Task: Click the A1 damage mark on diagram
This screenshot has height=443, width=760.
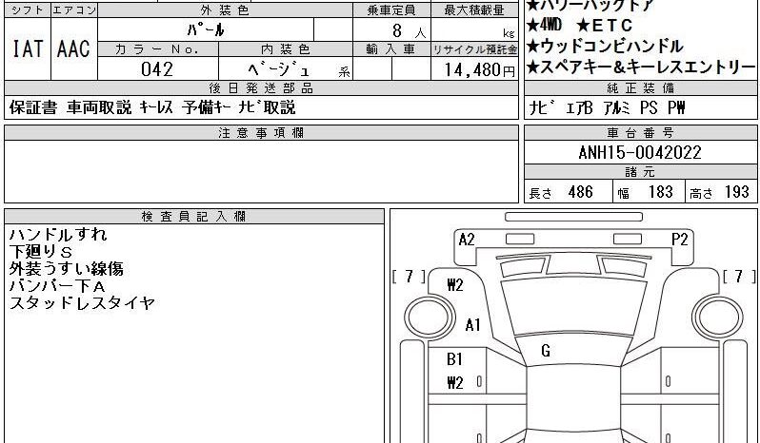Action: (472, 325)
